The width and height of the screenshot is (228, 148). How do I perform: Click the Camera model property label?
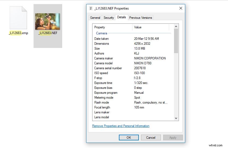pos(103,63)
